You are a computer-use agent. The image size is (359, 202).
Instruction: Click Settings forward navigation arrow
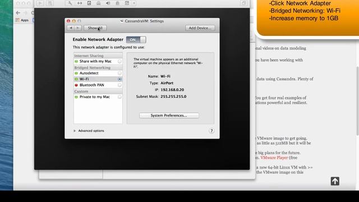pyautogui.click(x=78, y=28)
